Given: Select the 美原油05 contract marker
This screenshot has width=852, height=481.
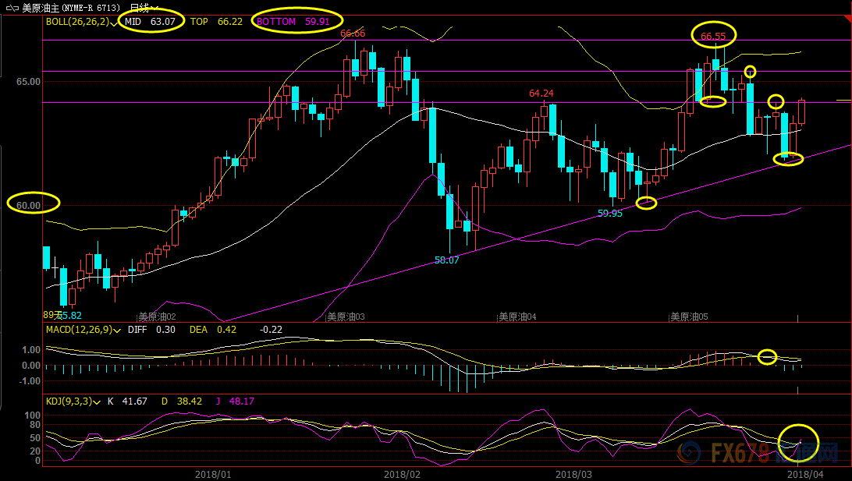Looking at the screenshot, I should [688, 317].
